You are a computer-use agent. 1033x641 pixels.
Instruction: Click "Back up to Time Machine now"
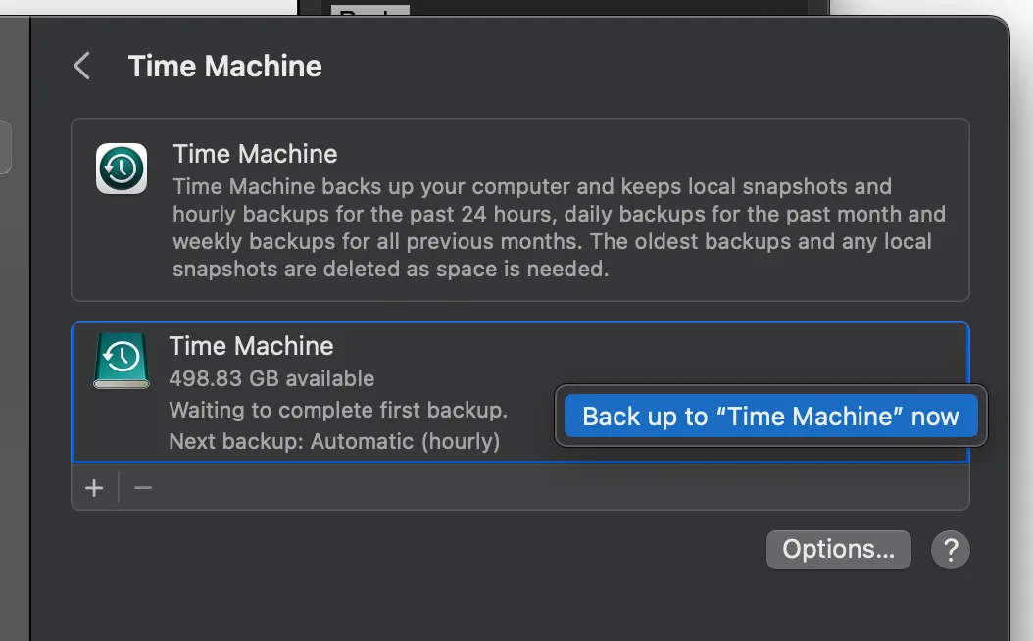point(771,416)
